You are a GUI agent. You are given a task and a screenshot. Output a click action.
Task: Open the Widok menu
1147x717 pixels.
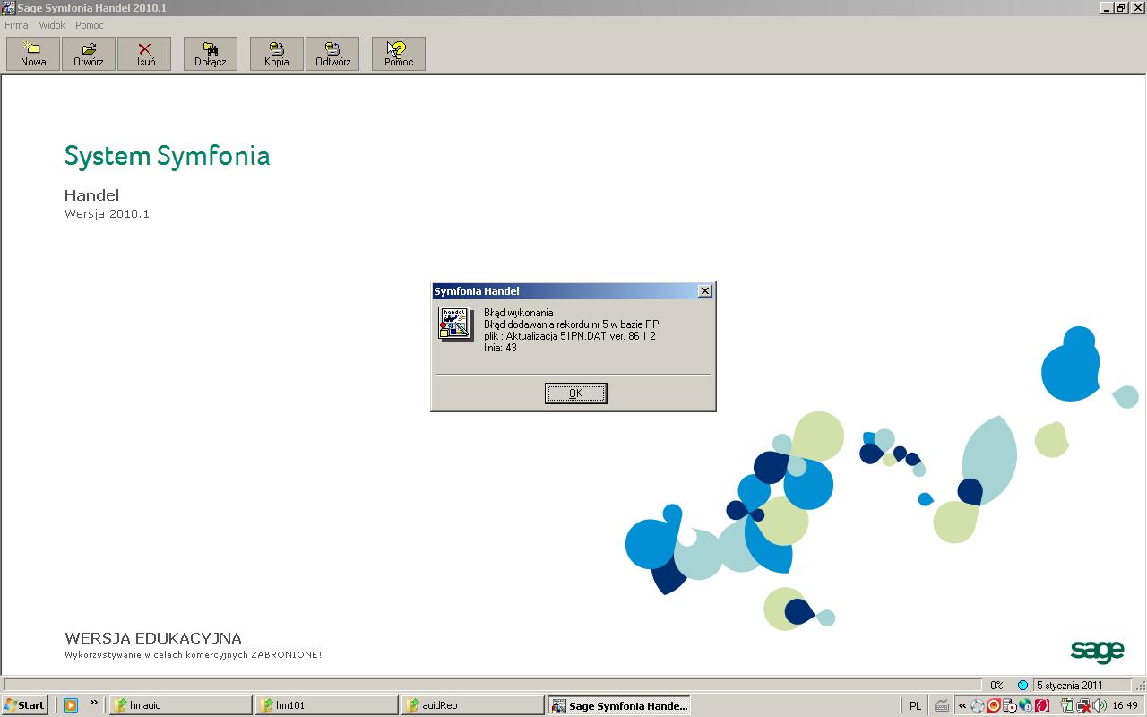(52, 25)
